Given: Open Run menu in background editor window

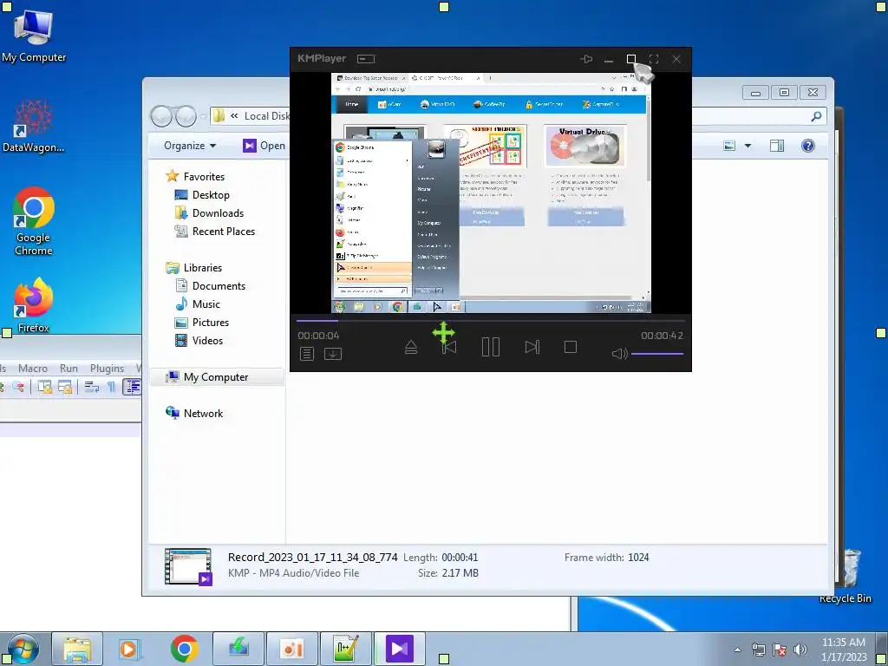Looking at the screenshot, I should 69,368.
